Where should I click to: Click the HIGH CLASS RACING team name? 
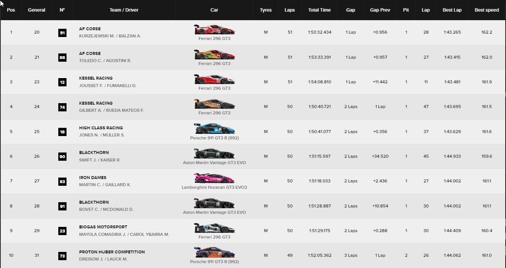tap(101, 128)
